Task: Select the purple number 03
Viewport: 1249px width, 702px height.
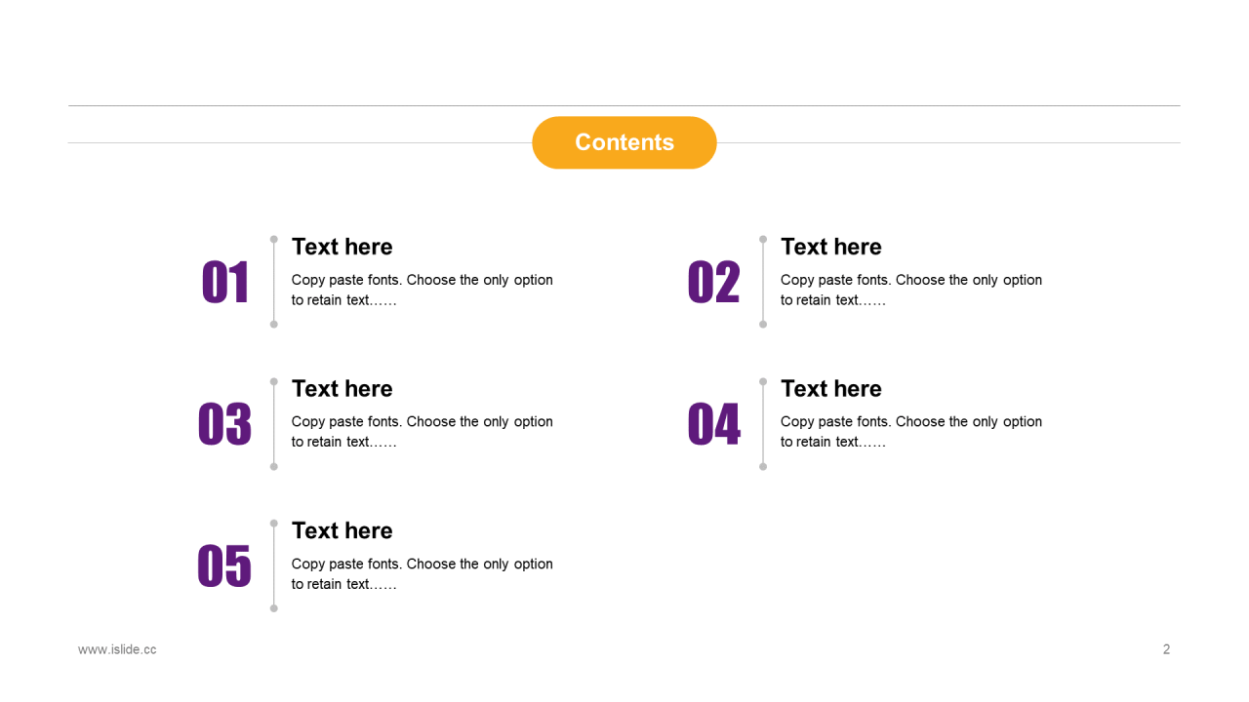Action: point(224,424)
